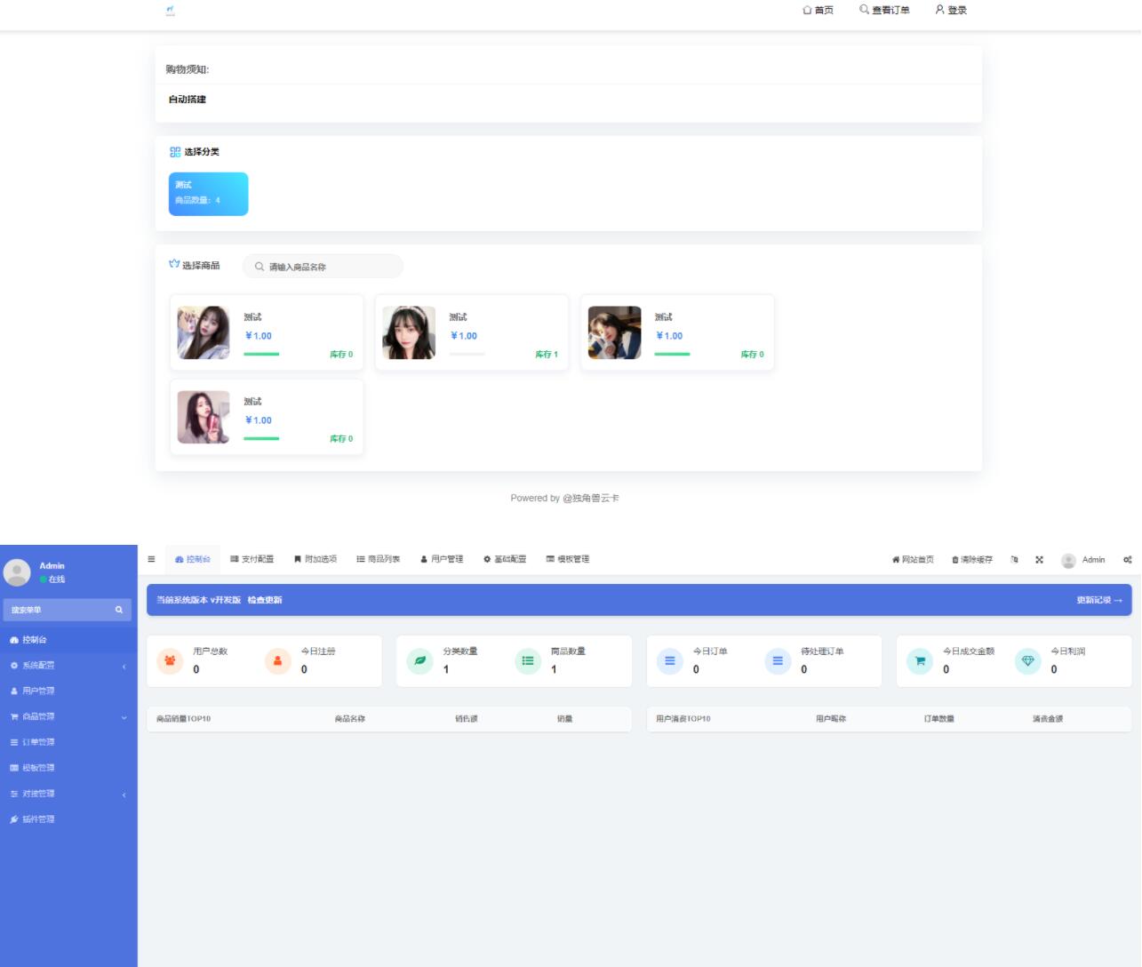Screen dimensions: 1142x967
Task: Select the blue 测试 category card
Action: 208,194
